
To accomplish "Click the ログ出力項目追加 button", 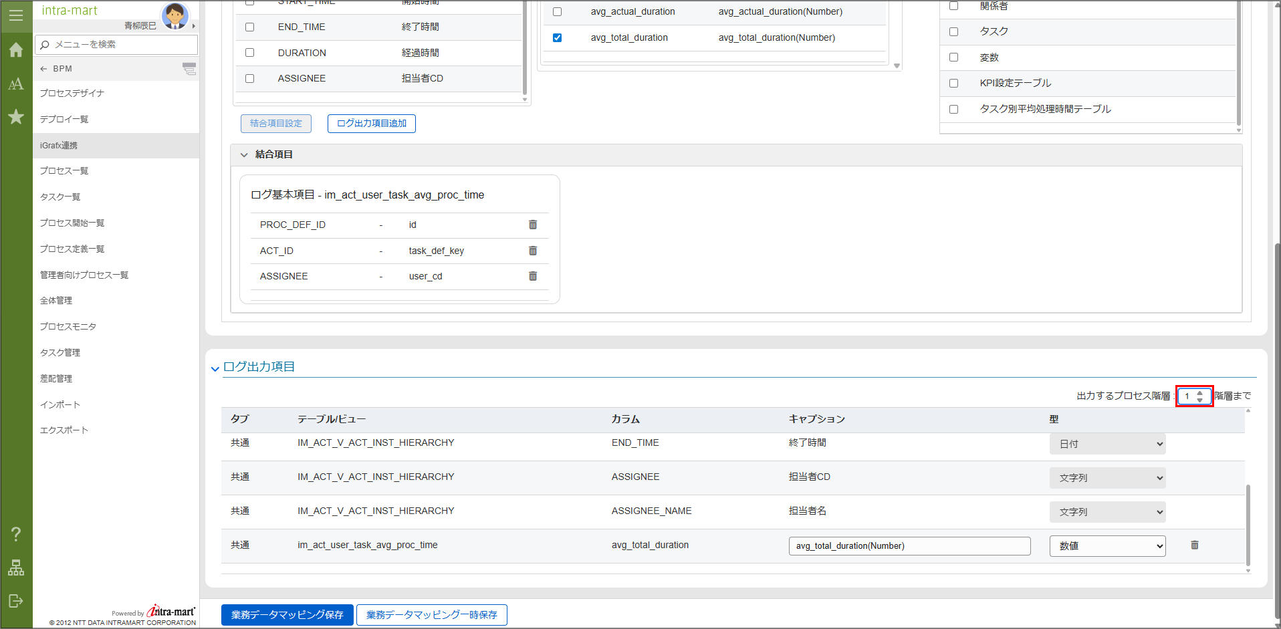I will 372,124.
